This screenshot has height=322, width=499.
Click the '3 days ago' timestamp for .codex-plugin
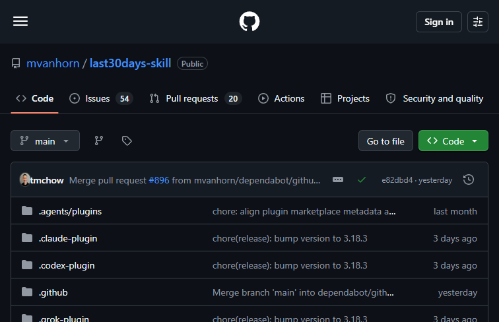pyautogui.click(x=455, y=265)
